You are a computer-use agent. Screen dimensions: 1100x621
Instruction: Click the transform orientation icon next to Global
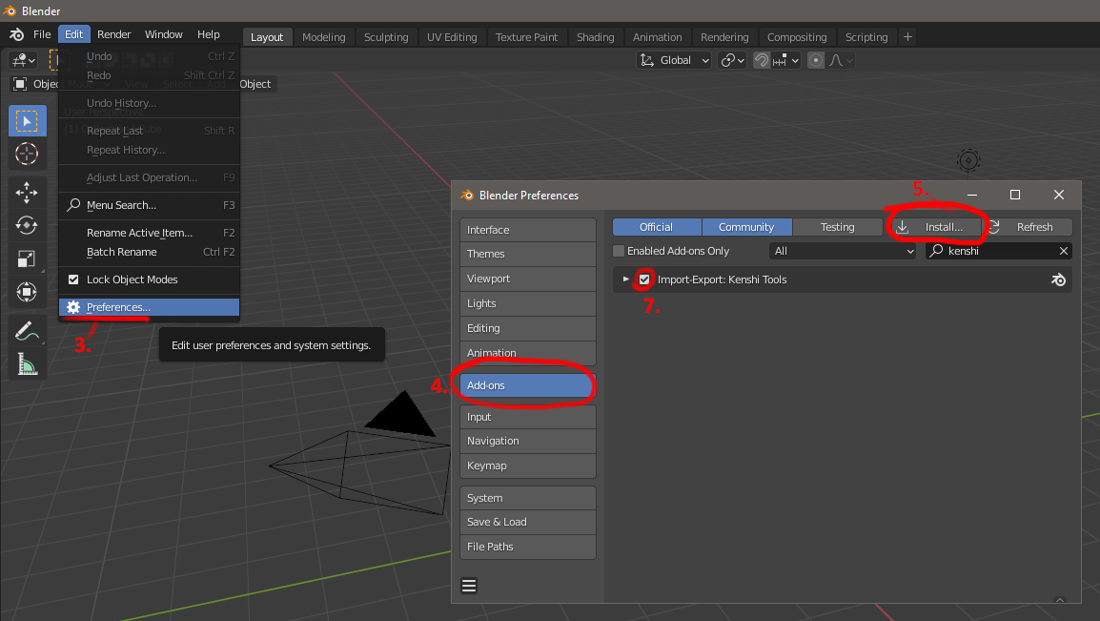[x=647, y=60]
